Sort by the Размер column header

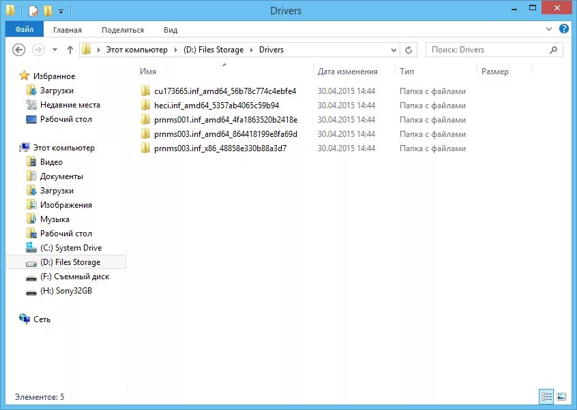(495, 72)
